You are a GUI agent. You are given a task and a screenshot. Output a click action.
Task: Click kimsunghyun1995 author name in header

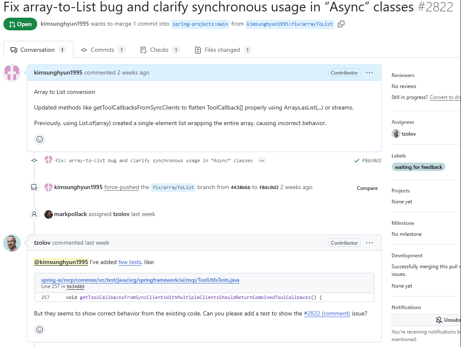coord(65,24)
